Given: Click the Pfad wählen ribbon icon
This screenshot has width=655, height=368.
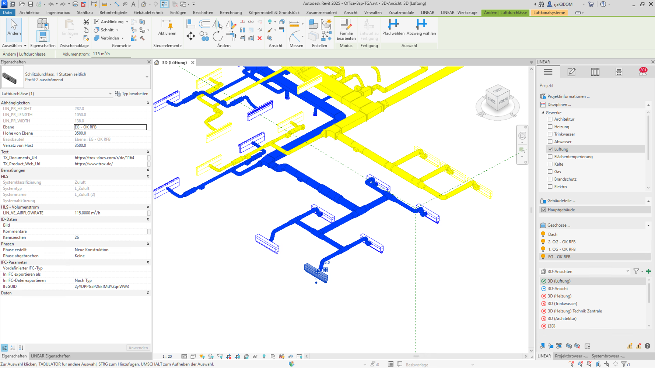Looking at the screenshot, I should (393, 24).
